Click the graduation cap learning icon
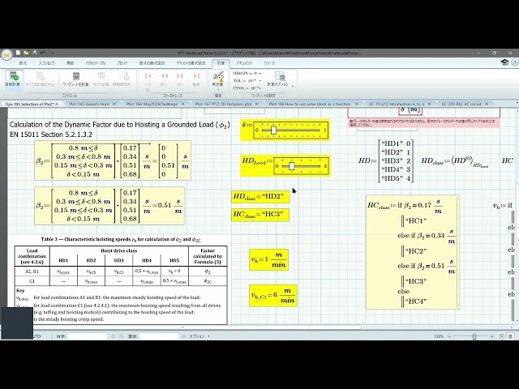Screen dimensions: 519x389 pos(504,62)
